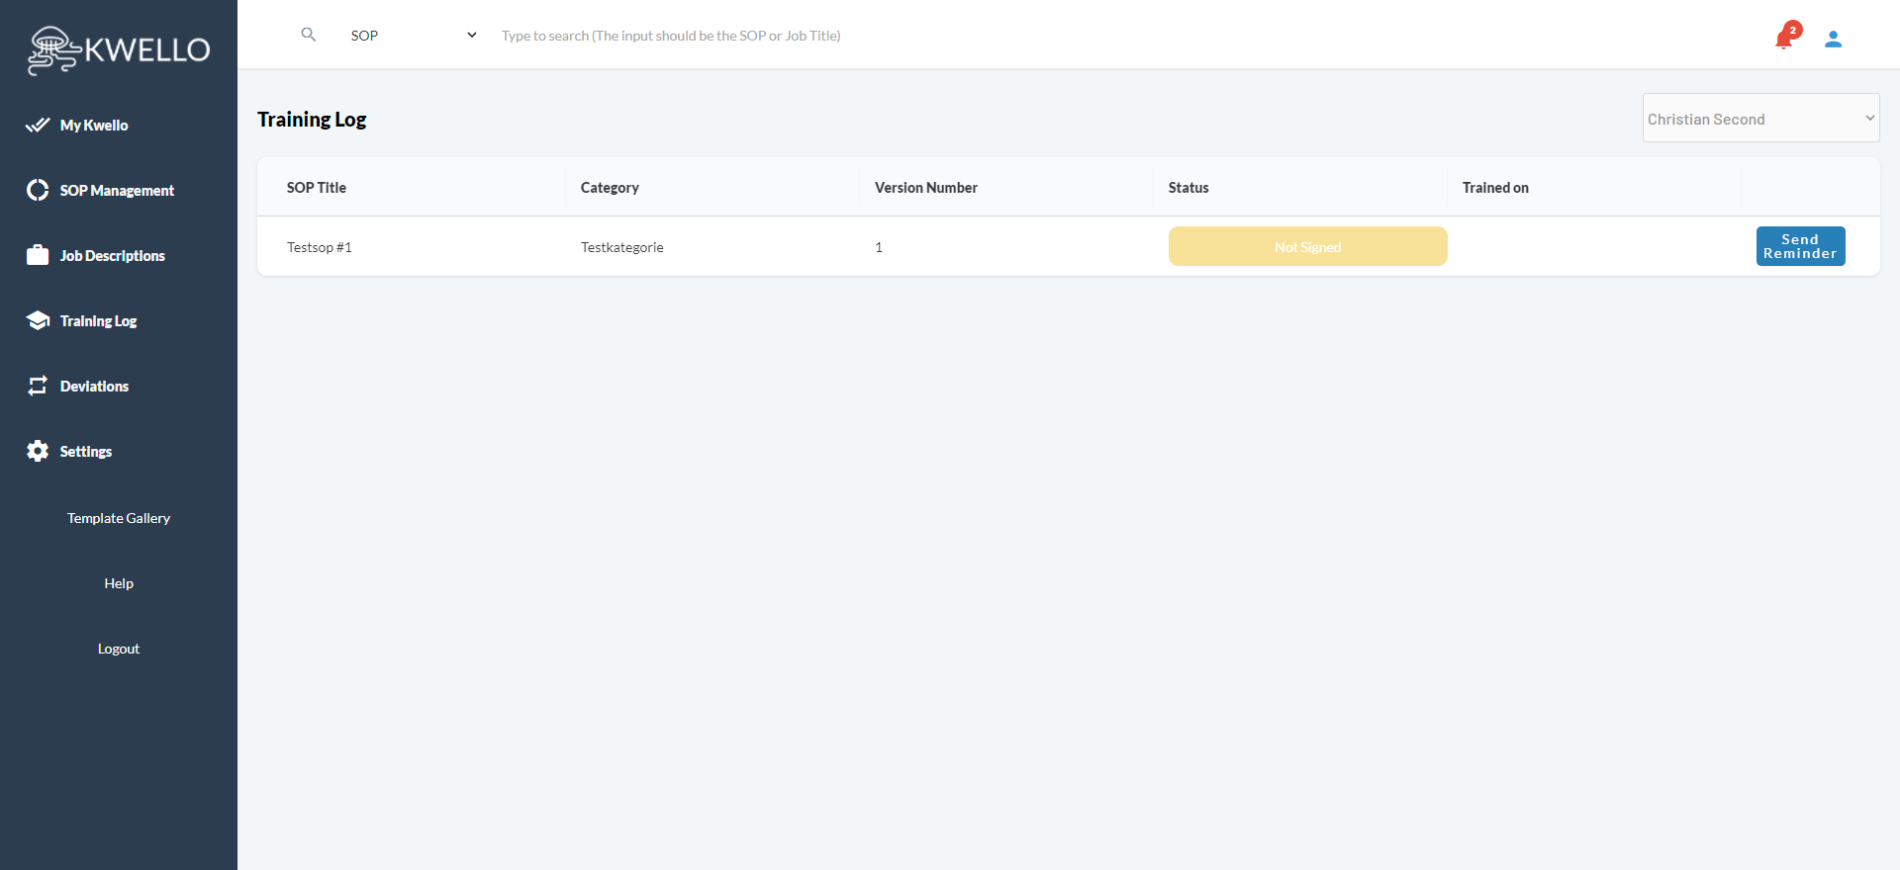
Task: Click the Deviations arrows icon
Action: coord(38,386)
